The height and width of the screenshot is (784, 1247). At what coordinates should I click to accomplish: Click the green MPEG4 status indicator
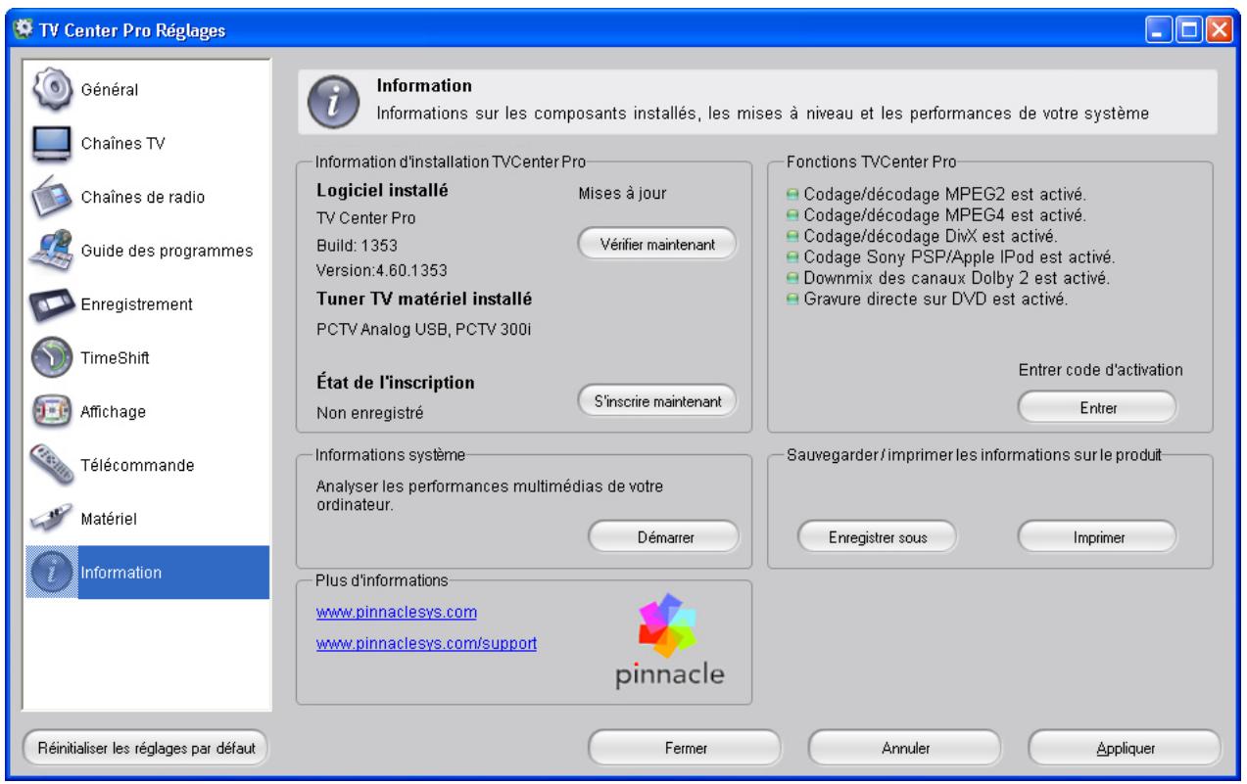[x=793, y=214]
